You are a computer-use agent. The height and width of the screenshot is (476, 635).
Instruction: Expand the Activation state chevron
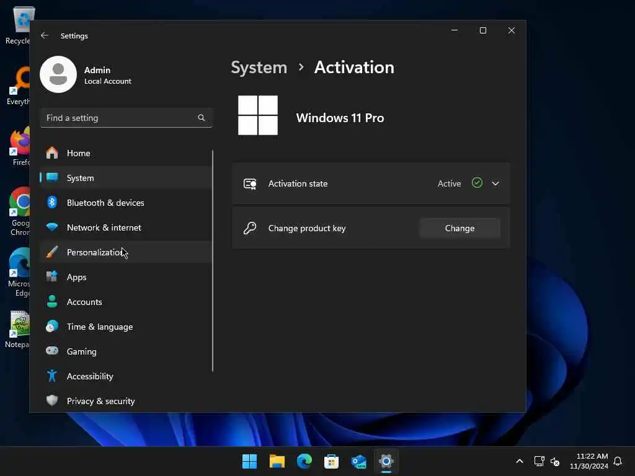[x=495, y=183]
